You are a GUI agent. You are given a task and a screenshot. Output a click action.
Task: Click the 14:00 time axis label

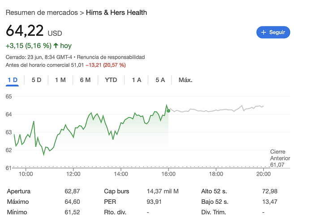[121, 174]
